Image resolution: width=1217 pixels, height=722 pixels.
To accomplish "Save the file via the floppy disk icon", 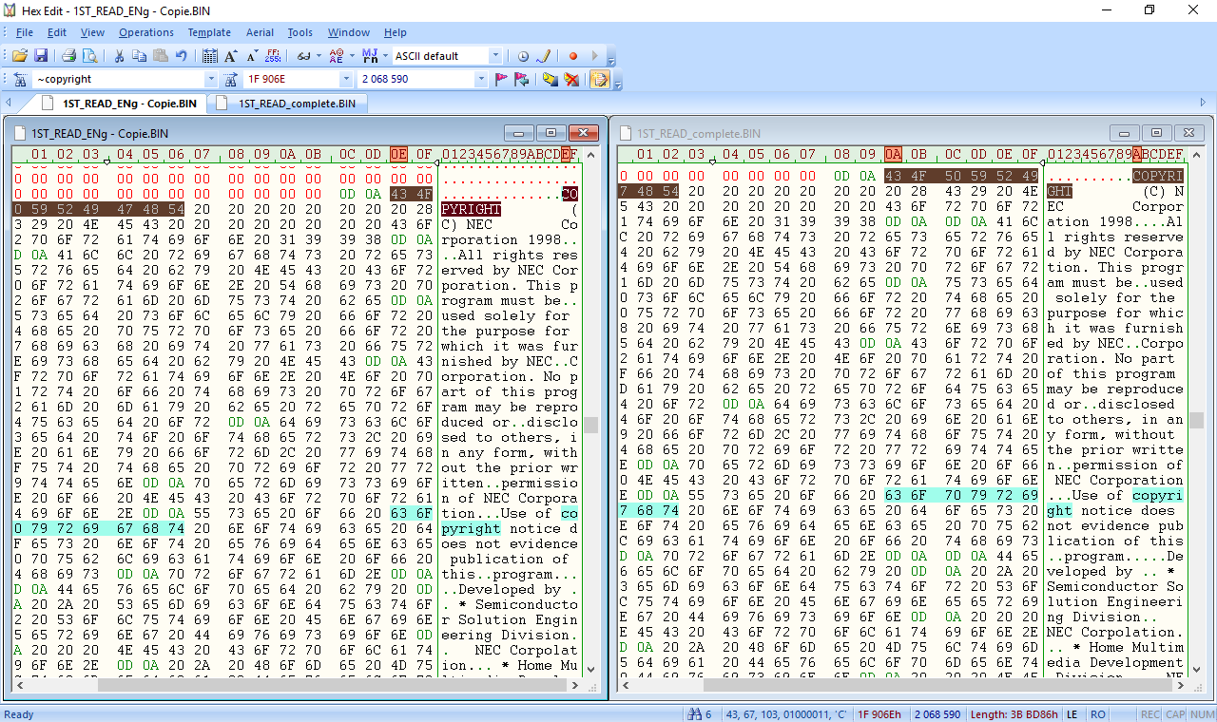I will click(x=41, y=56).
